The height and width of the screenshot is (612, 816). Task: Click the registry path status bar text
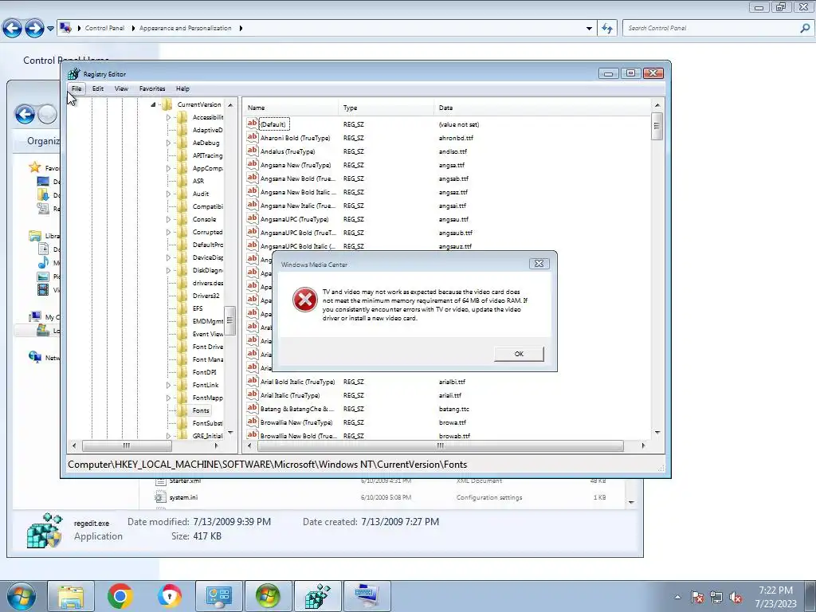pos(268,465)
